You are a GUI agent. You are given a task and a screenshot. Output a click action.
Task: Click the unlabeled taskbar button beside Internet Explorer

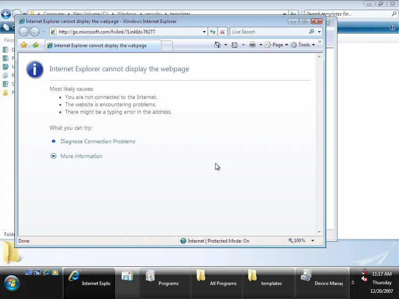pyautogui.click(x=127, y=283)
